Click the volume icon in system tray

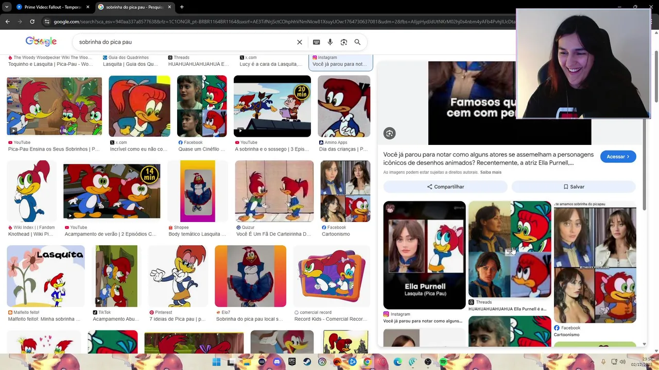point(623,362)
